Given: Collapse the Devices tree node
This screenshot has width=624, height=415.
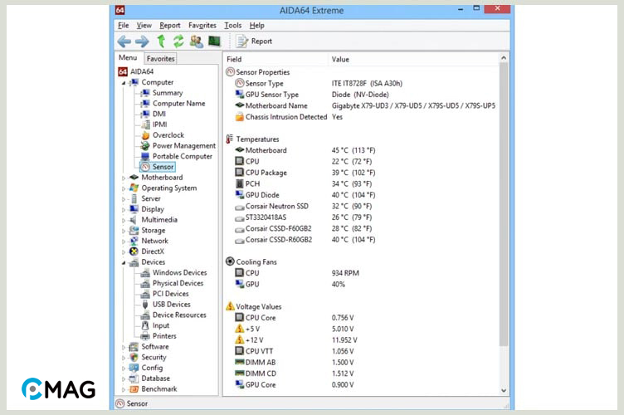Looking at the screenshot, I should [x=124, y=262].
